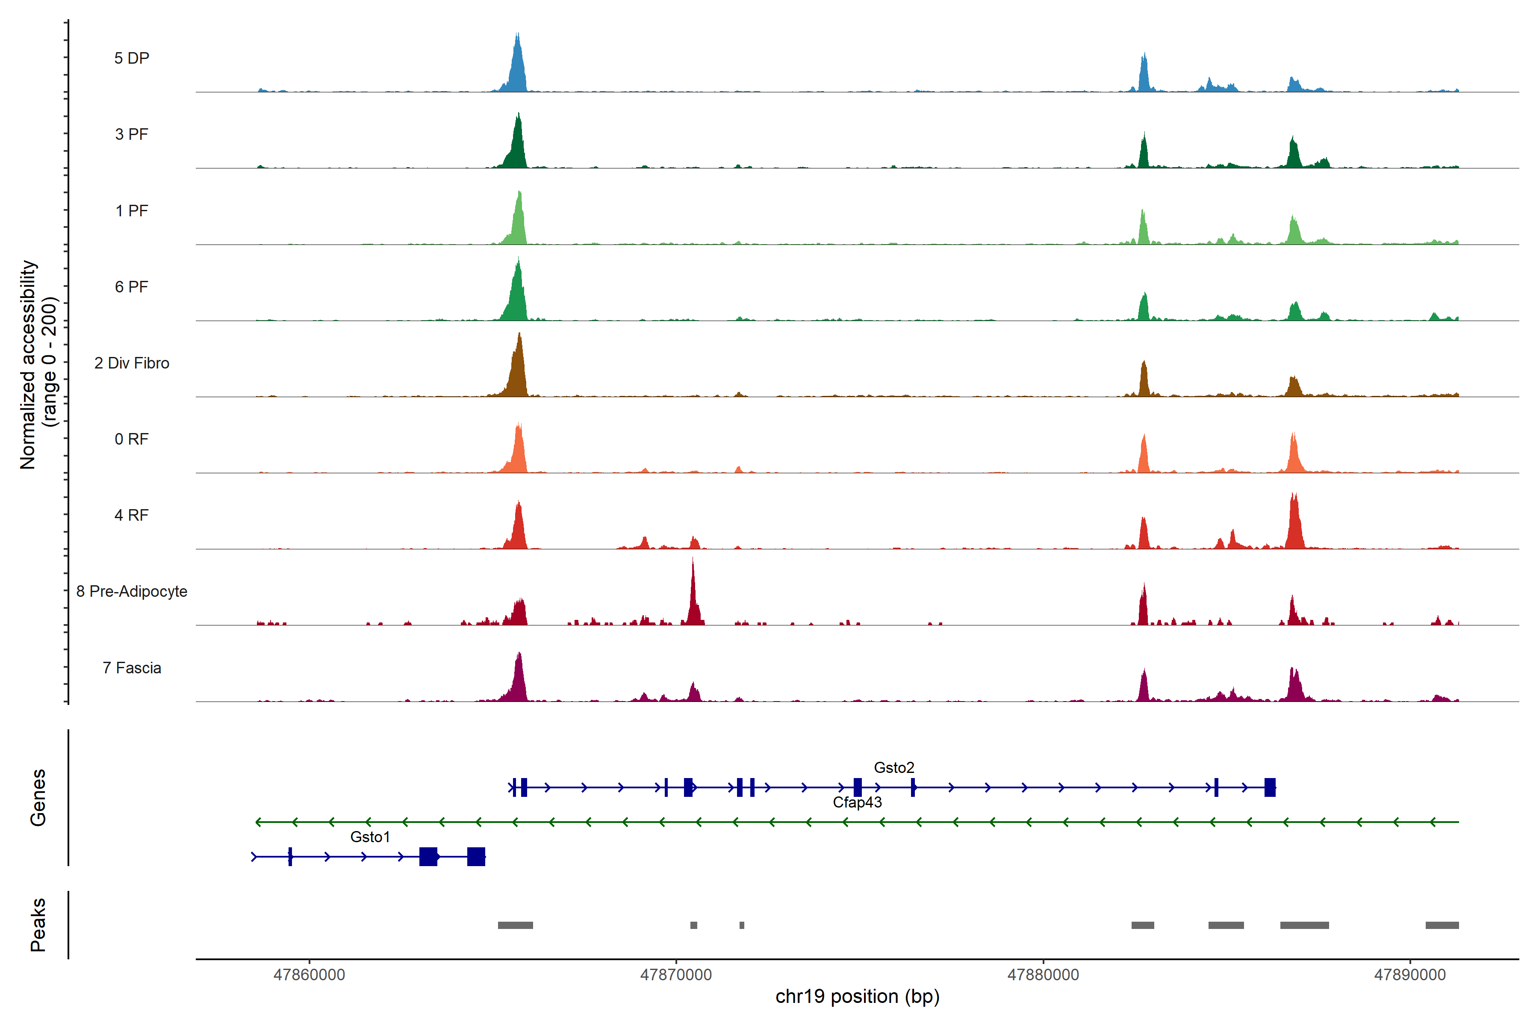
Task: Click the Gsto2 gene name label
Action: coord(894,767)
